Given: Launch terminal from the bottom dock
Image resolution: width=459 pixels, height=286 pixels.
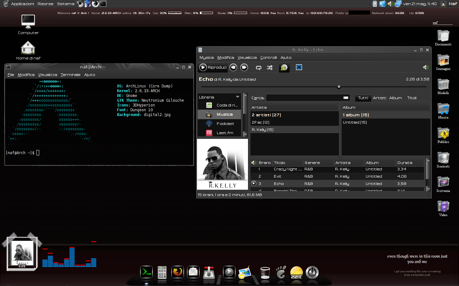Looking at the screenshot, I should (146, 272).
